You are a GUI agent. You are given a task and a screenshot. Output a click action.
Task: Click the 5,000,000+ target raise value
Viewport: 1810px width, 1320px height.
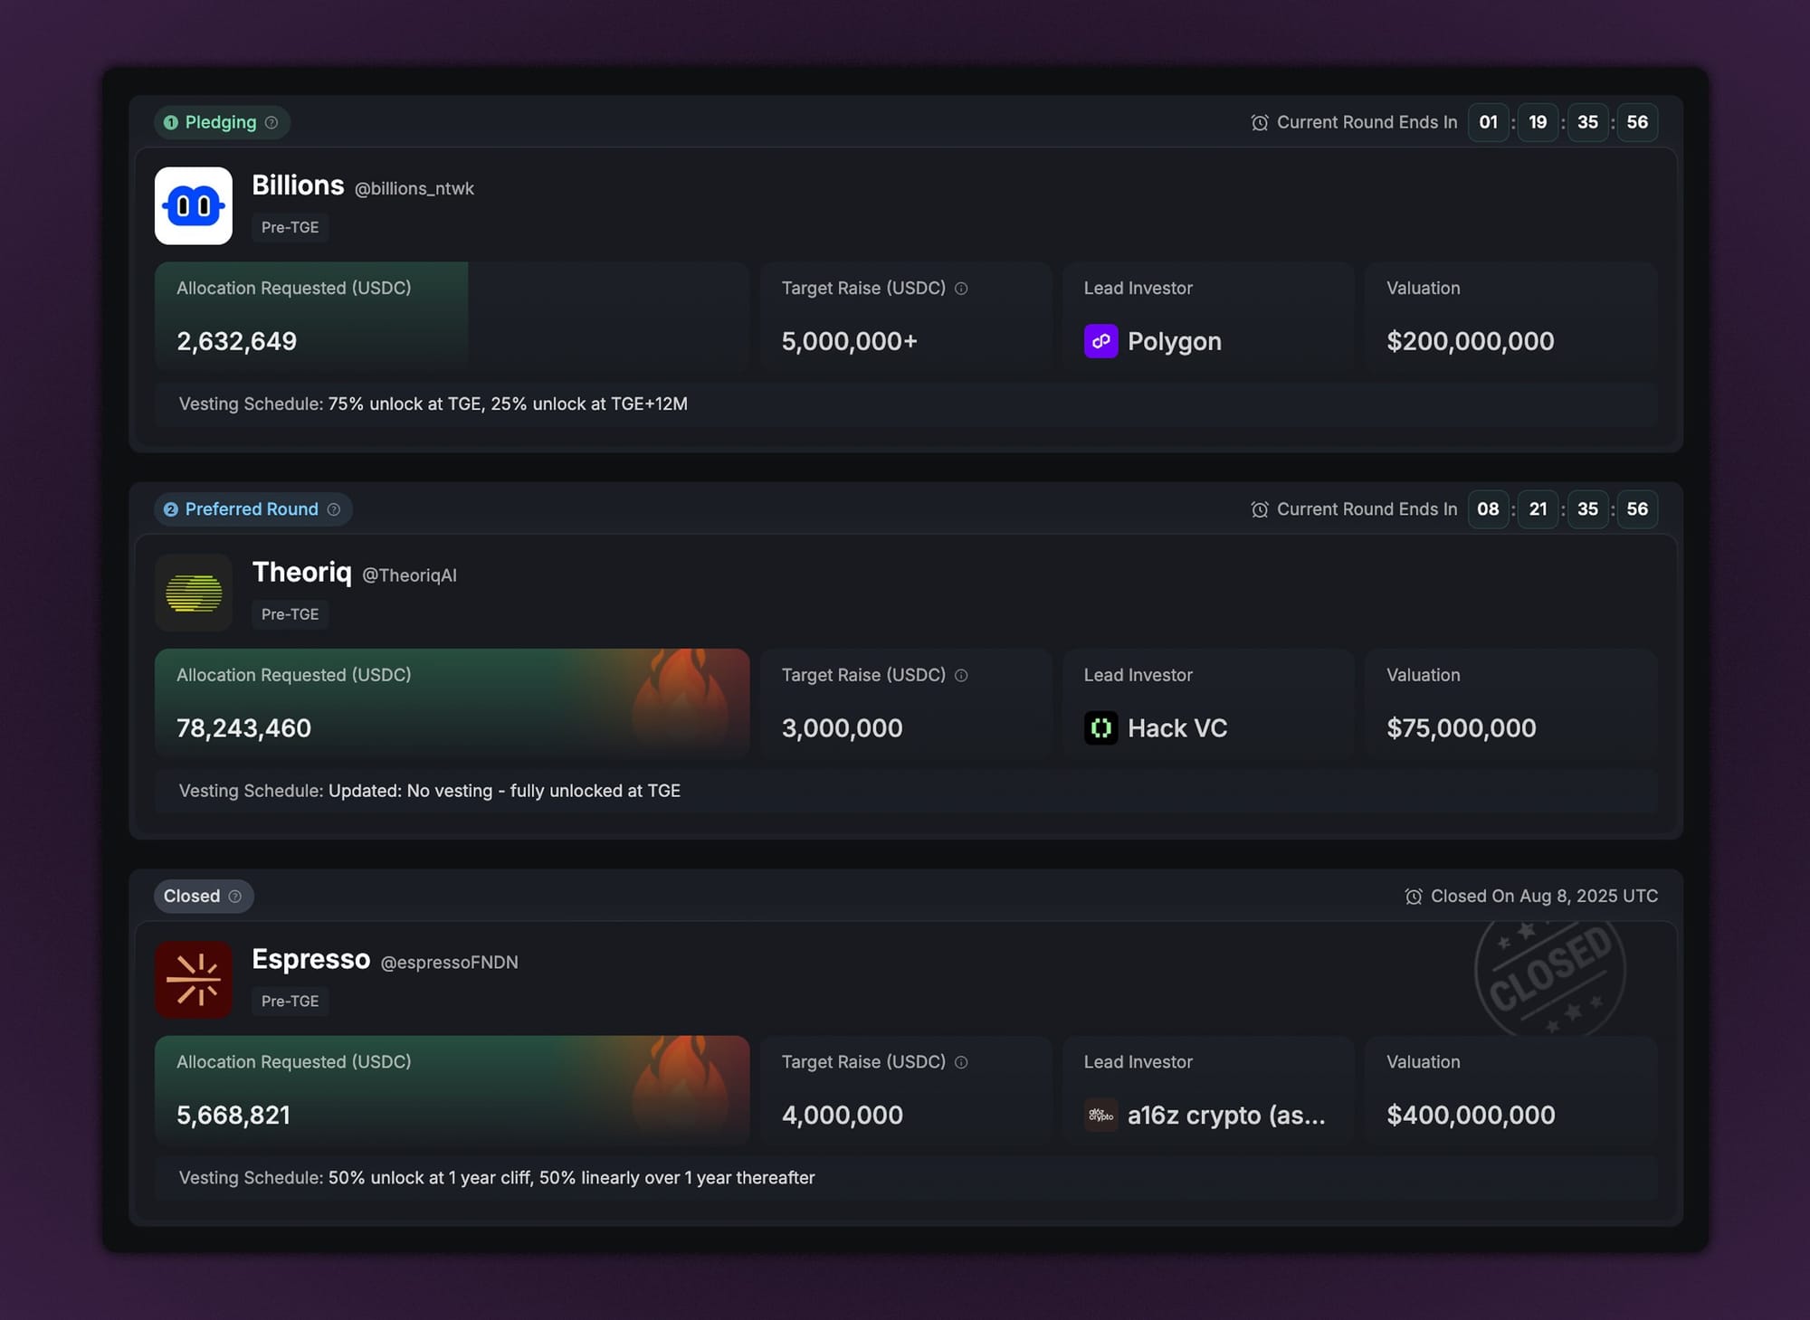coord(850,341)
